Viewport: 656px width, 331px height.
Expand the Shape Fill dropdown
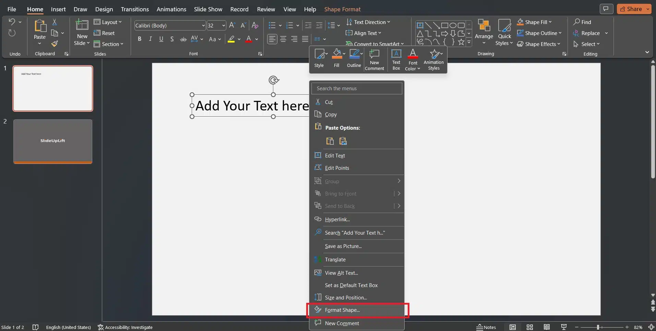pyautogui.click(x=550, y=22)
